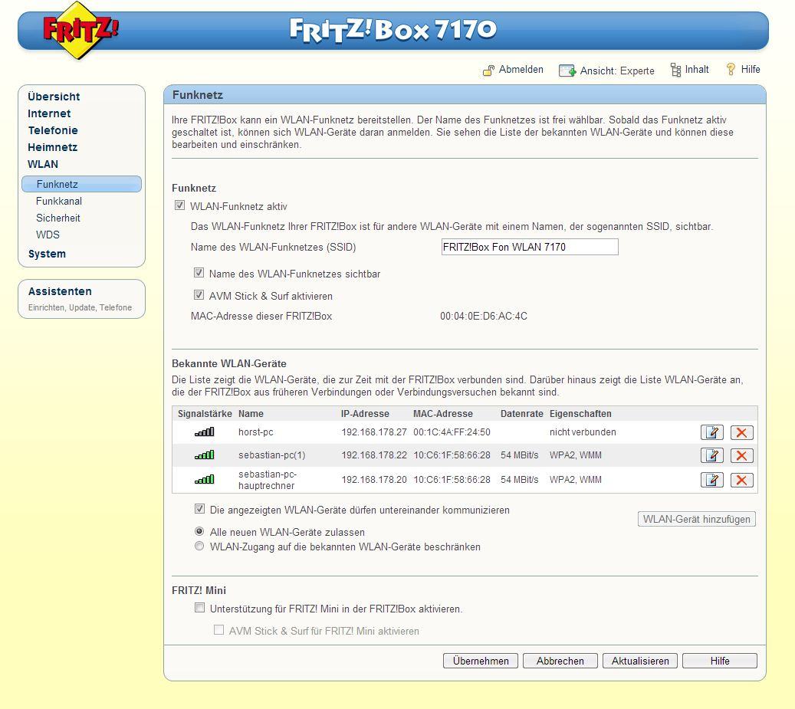795x709 pixels.
Task: Open Assistenten section
Action: [x=60, y=291]
